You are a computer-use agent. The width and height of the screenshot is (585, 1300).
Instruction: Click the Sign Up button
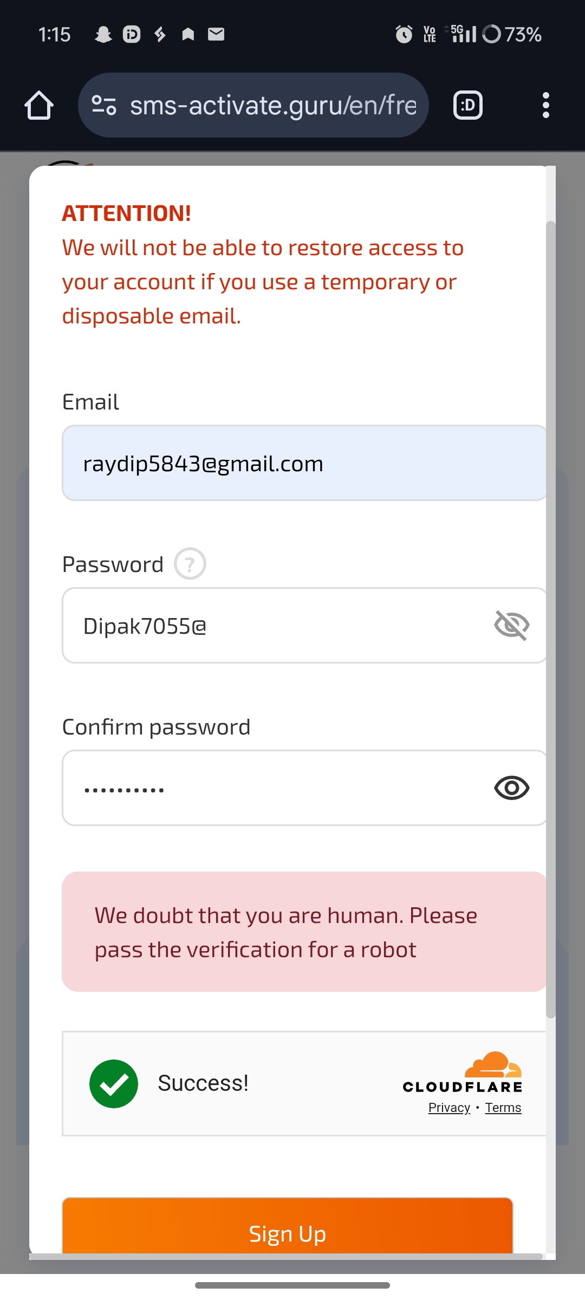click(x=287, y=1230)
